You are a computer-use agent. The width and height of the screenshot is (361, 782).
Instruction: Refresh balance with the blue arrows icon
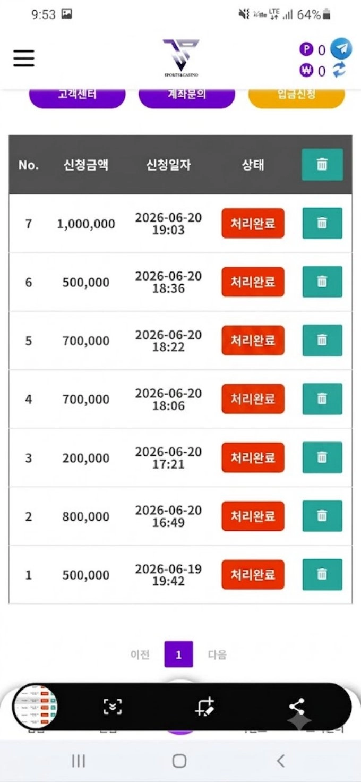(339, 70)
